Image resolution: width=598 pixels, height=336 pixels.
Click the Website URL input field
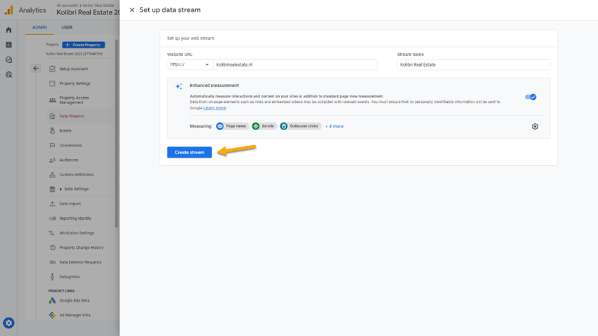click(295, 65)
